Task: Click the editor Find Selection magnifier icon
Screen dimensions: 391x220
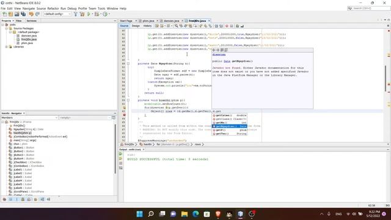Action: tap(177, 26)
